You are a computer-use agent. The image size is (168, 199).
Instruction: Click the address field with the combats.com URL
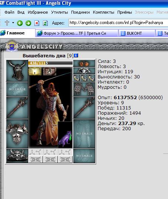[118, 23]
